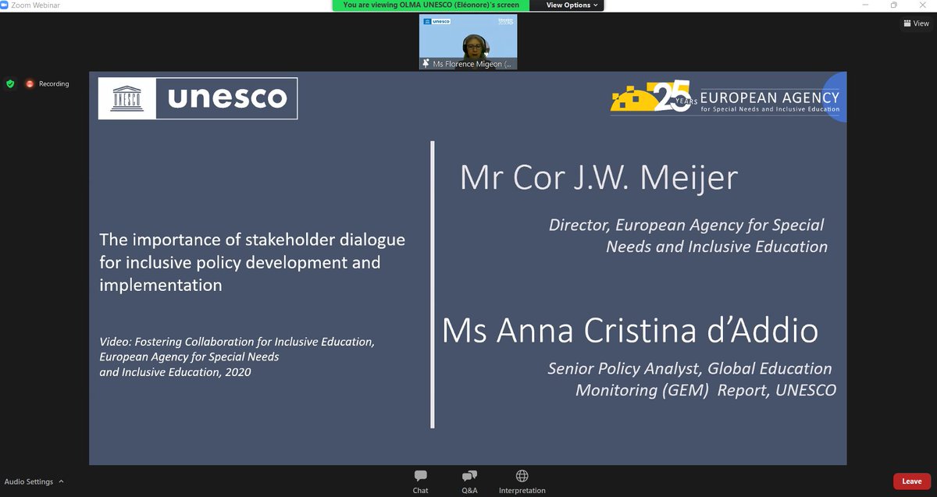This screenshot has width=937, height=497.
Task: Click the Audio Settings label
Action: click(x=29, y=482)
